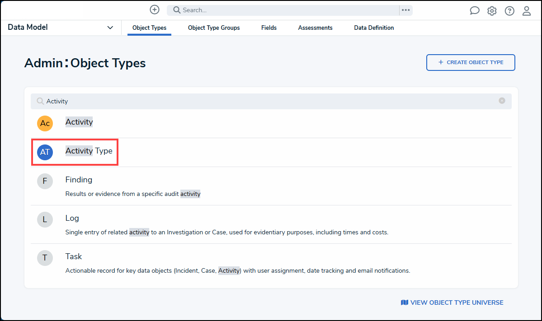542x321 pixels.
Task: Open the search options ellipsis menu
Action: (405, 10)
